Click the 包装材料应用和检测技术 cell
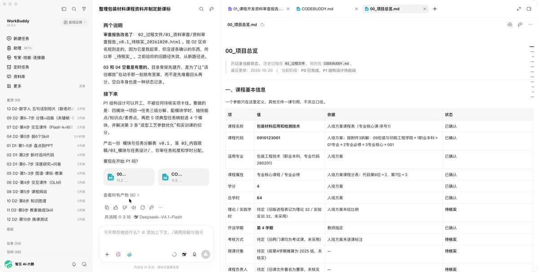Screen dimensions: 538x272 289,126
